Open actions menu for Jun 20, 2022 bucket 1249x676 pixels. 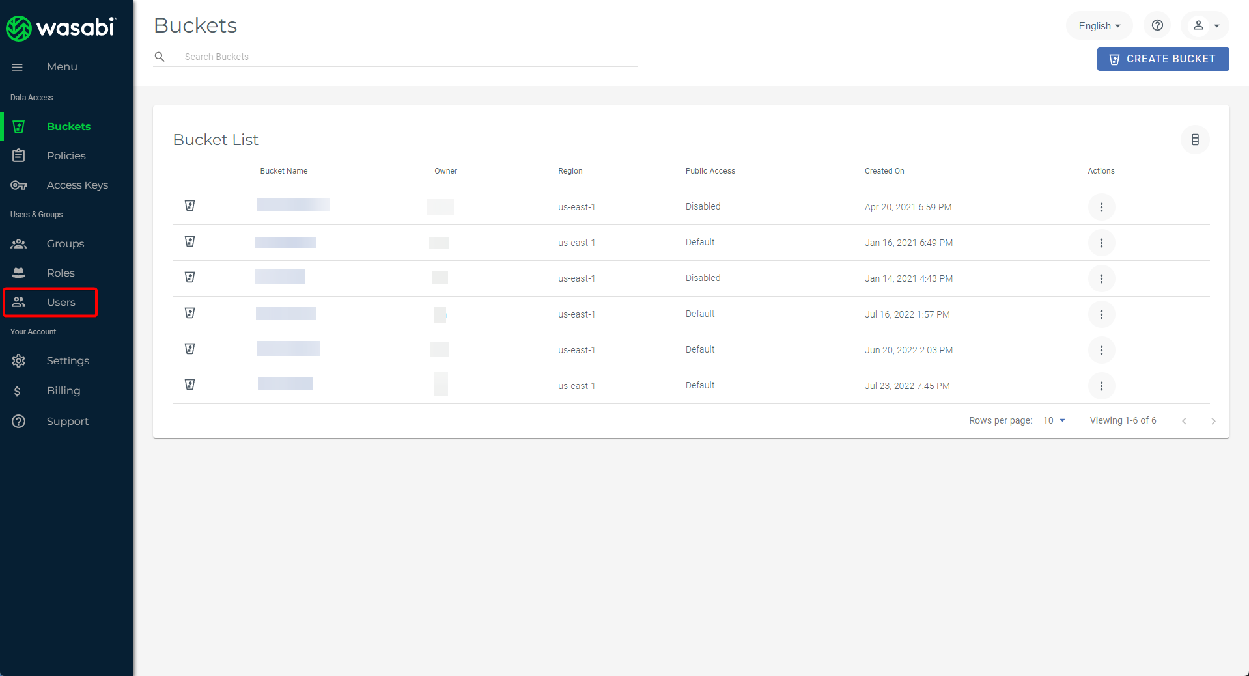coord(1101,350)
